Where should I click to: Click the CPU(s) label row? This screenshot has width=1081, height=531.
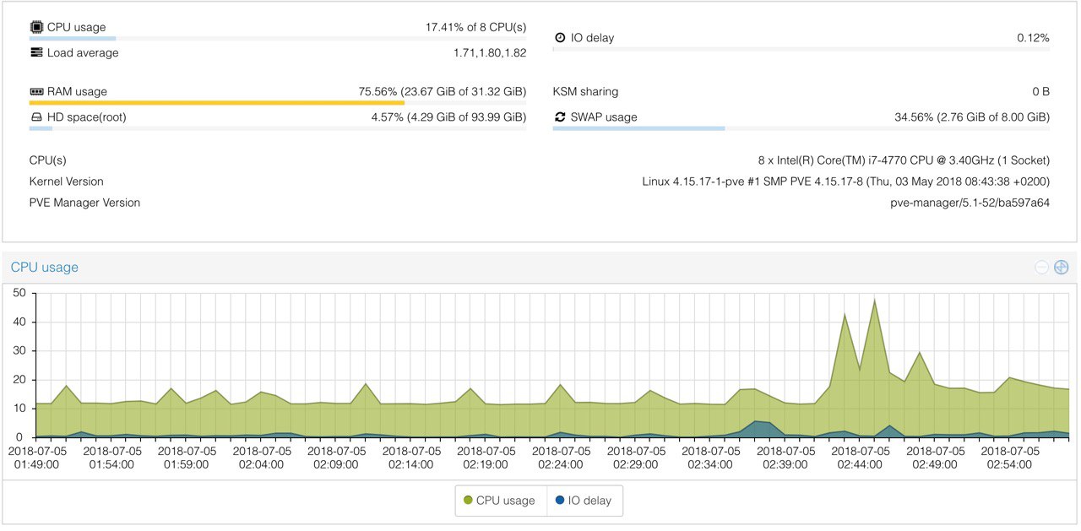[47, 160]
